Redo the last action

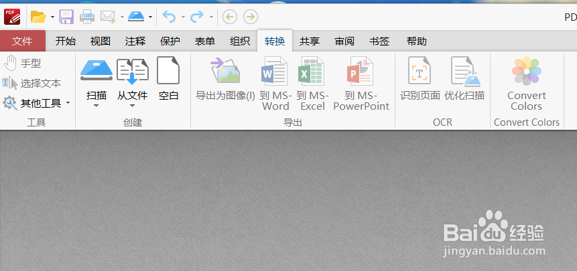(x=197, y=17)
